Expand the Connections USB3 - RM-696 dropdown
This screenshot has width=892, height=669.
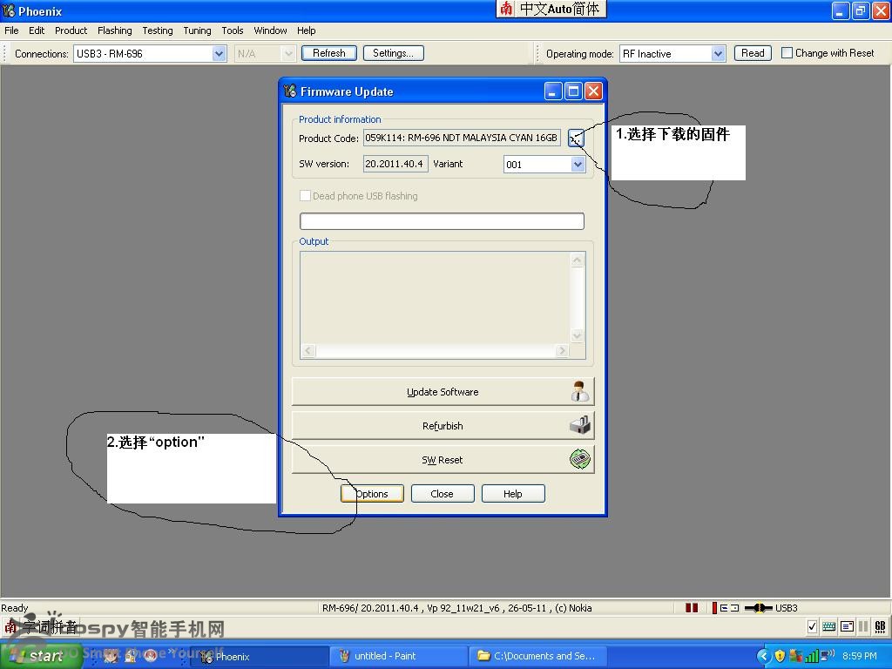[x=219, y=53]
